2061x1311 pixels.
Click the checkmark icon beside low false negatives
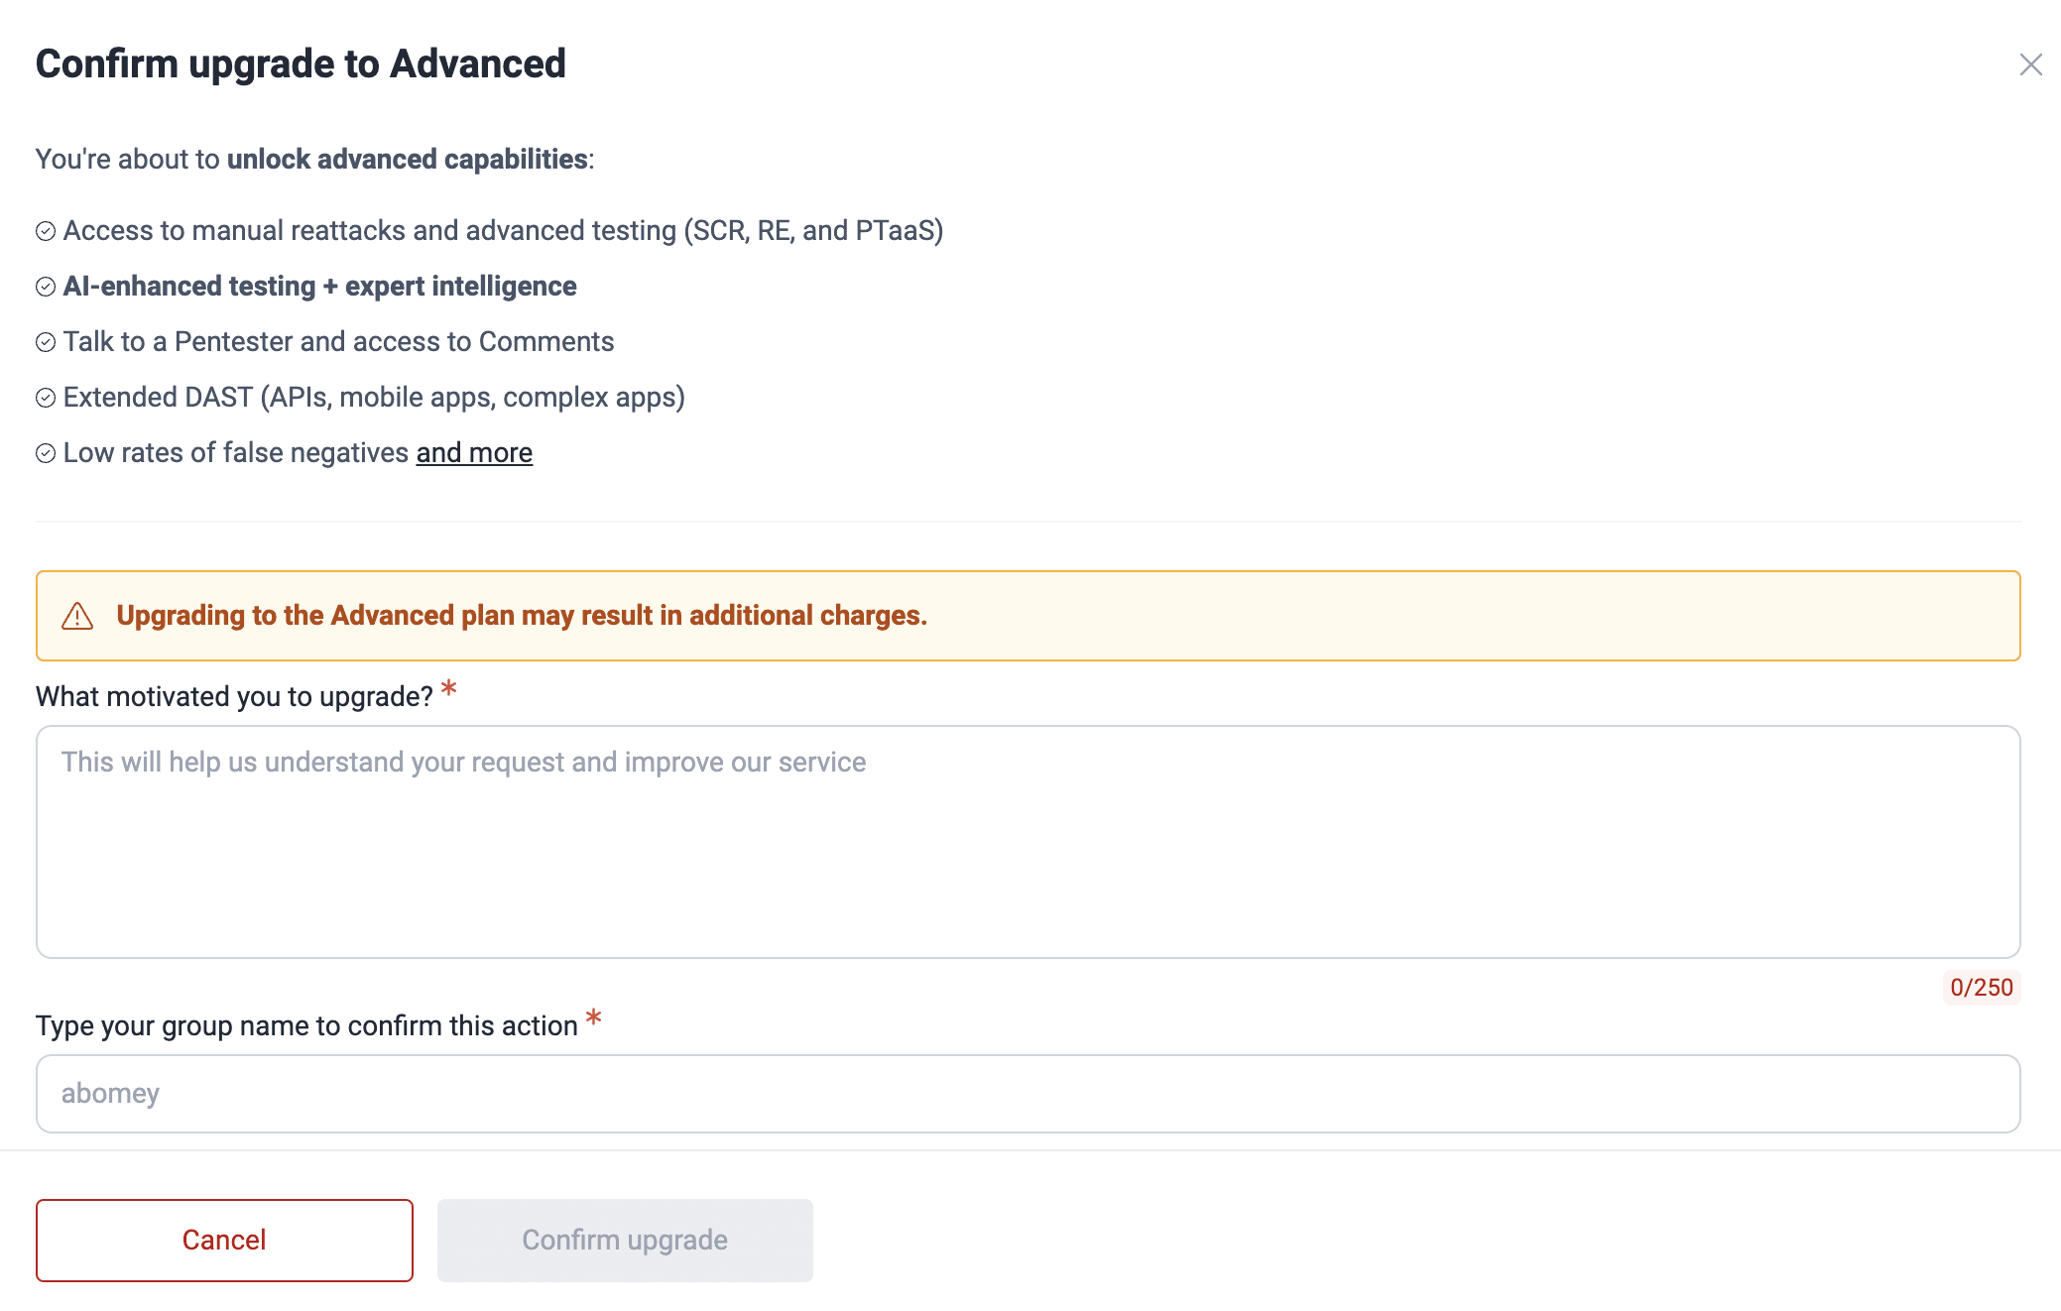pyautogui.click(x=46, y=453)
